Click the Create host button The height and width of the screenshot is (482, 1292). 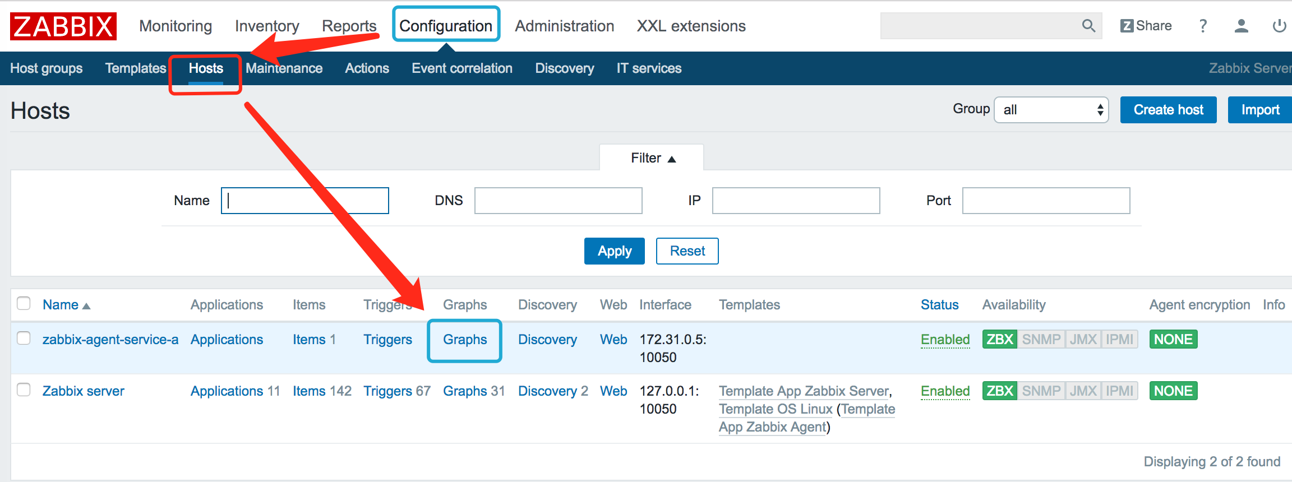click(x=1168, y=110)
